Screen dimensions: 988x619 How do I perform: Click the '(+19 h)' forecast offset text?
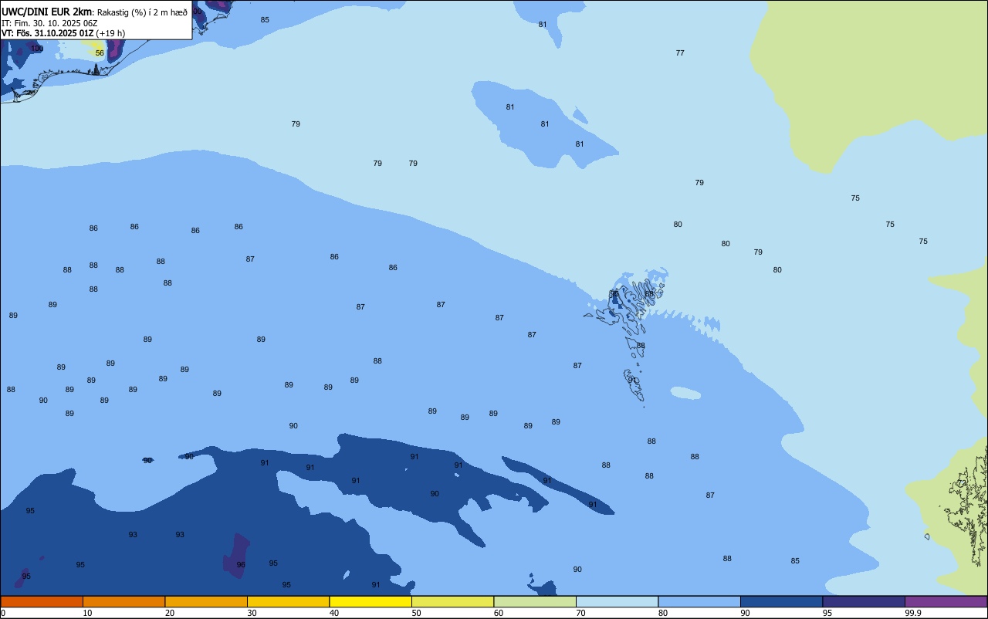click(x=110, y=33)
